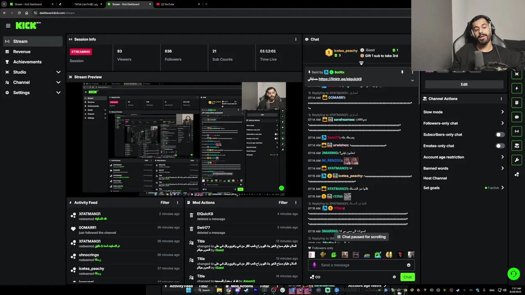Unpin the BotRix pinned message

point(402,72)
